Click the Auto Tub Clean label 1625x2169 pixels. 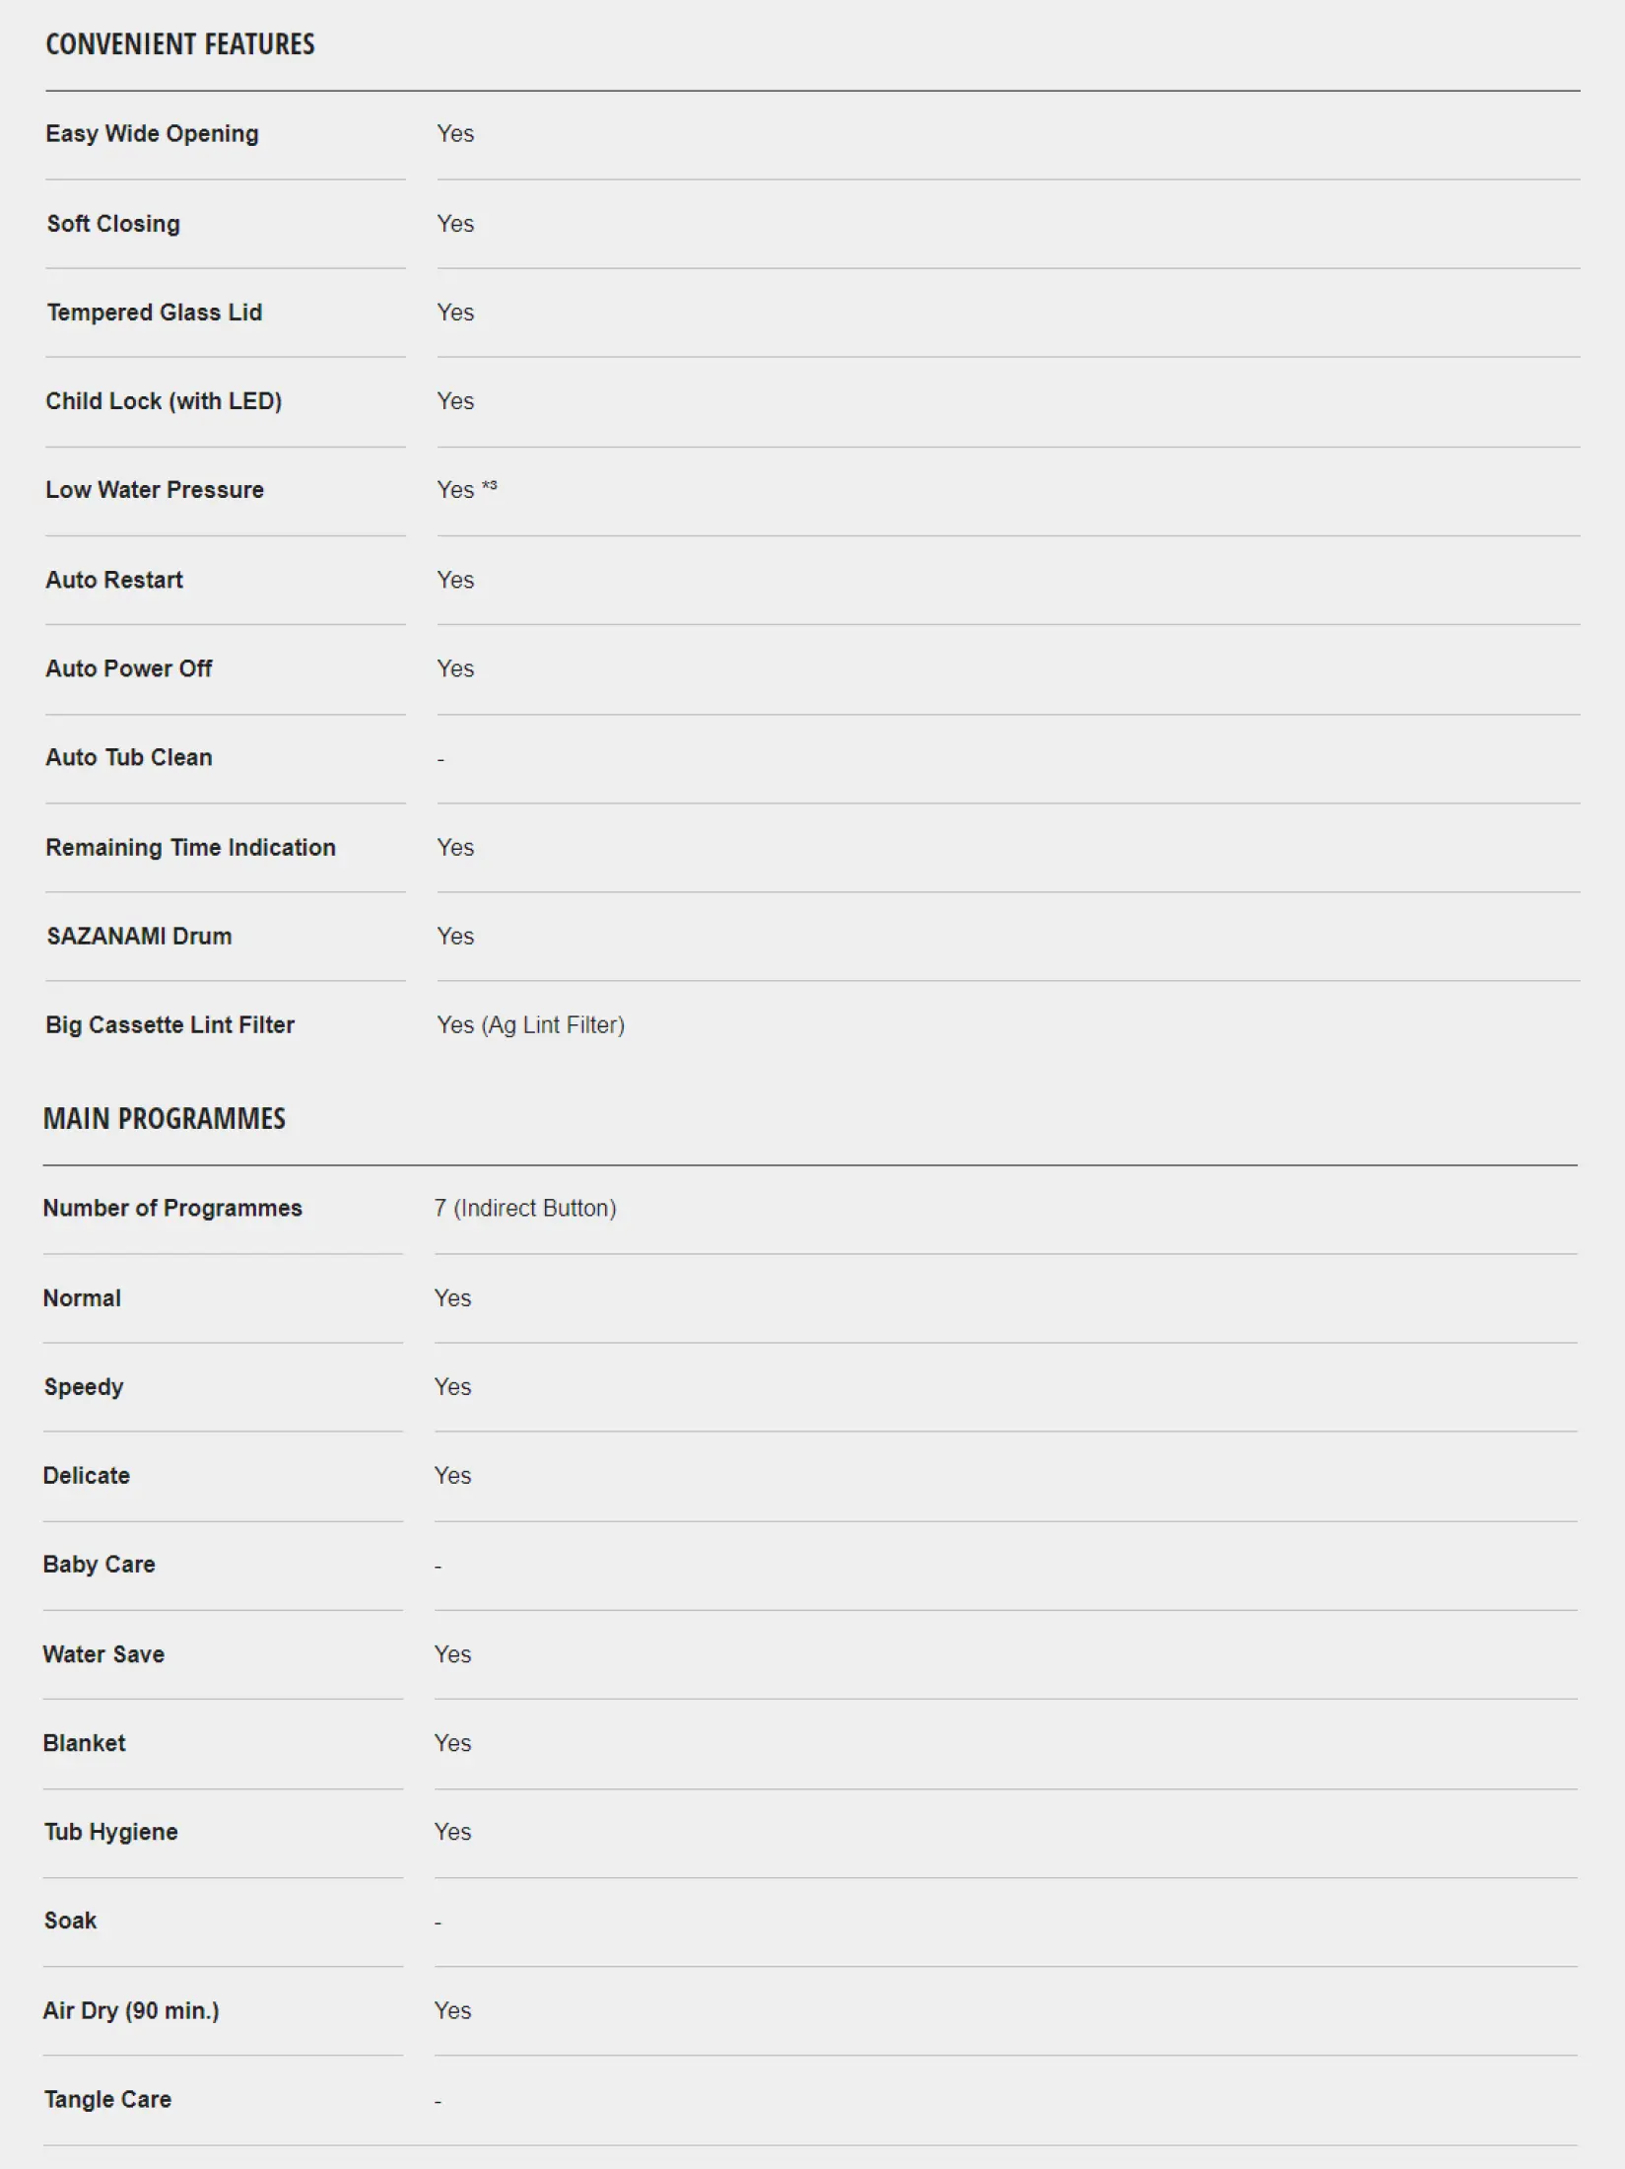129,757
